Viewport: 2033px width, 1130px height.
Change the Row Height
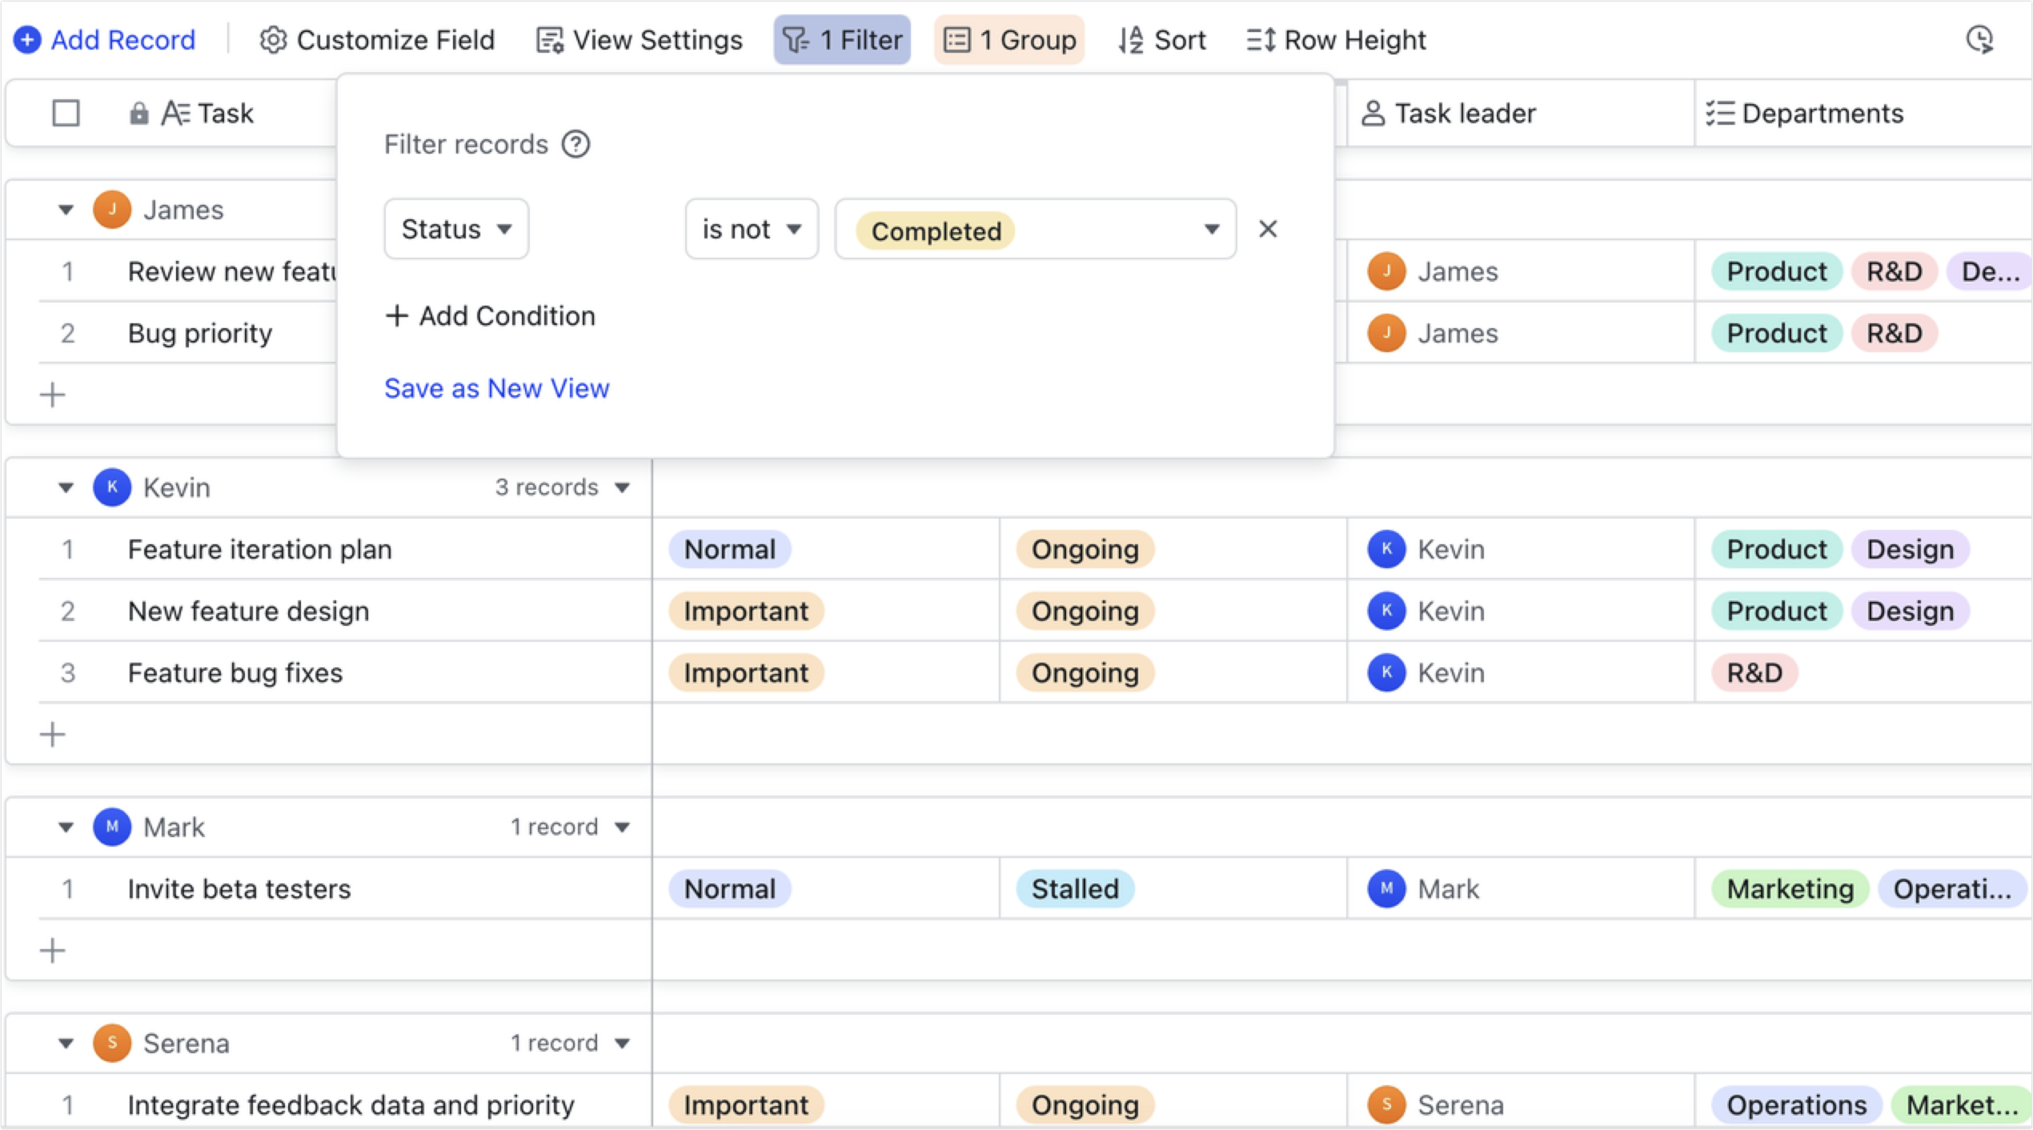(1336, 39)
